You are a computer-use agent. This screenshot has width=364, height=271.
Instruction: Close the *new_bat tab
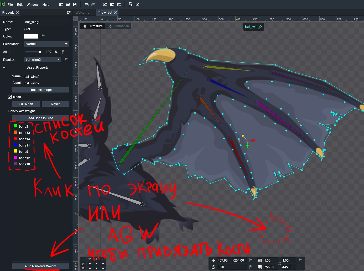coord(115,13)
